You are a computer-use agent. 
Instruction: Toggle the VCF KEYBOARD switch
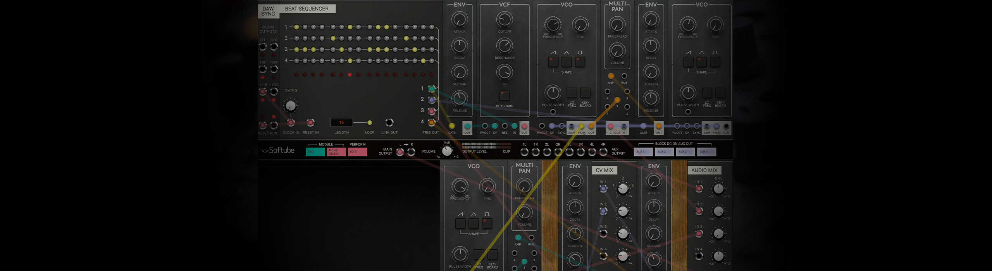504,95
